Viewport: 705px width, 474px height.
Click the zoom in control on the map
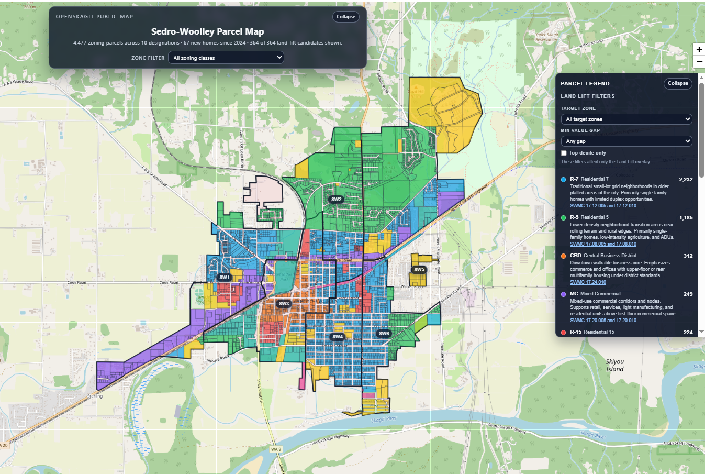699,49
